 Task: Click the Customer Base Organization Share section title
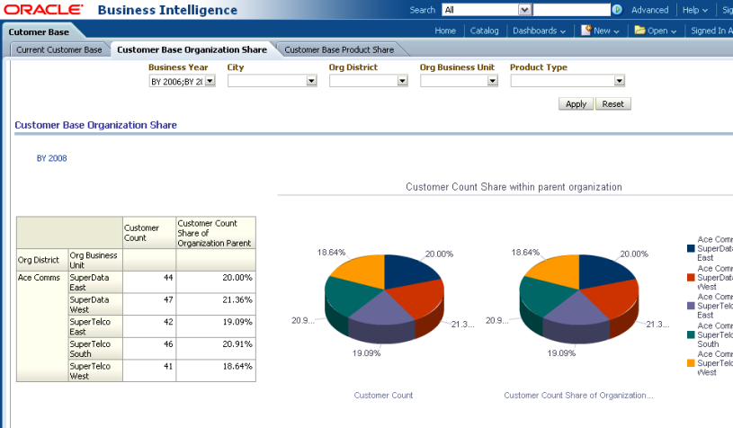click(95, 125)
